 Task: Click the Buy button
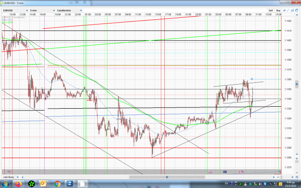click(x=278, y=11)
